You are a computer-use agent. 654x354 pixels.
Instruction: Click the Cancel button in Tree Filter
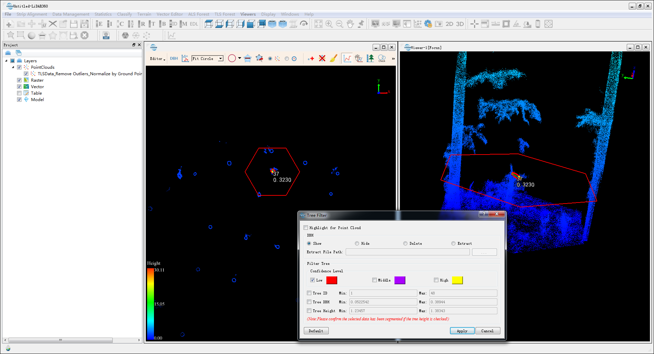[487, 331]
